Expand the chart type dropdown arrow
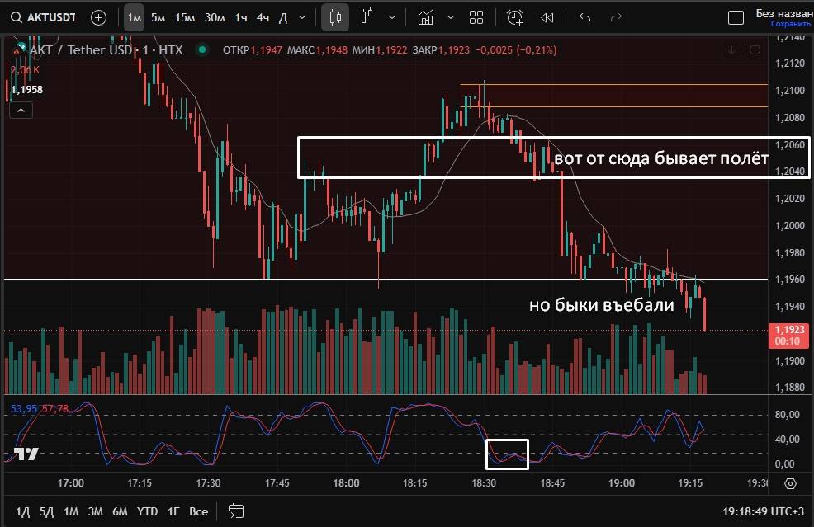 392,17
